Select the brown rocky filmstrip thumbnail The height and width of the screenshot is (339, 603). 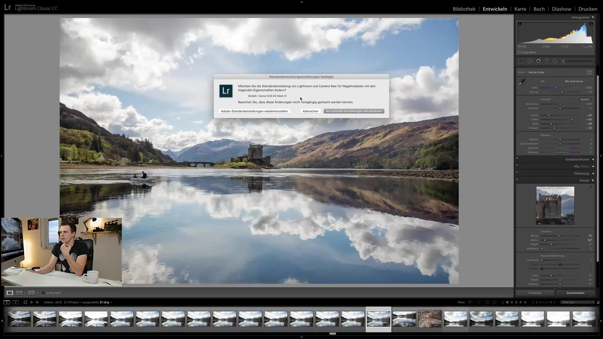[x=430, y=319]
